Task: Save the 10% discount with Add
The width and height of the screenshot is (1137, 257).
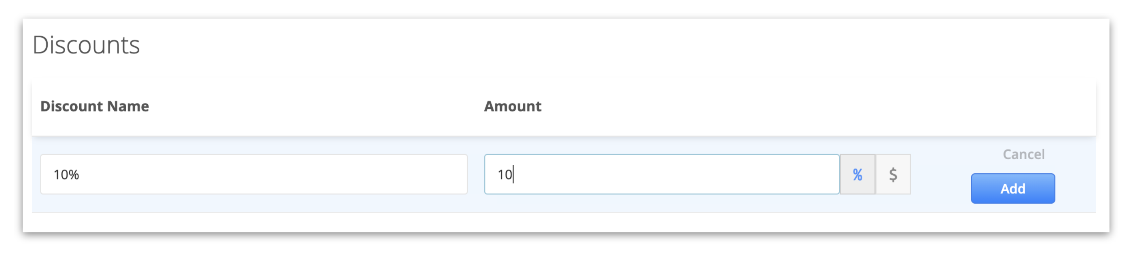Action: pyautogui.click(x=1012, y=188)
